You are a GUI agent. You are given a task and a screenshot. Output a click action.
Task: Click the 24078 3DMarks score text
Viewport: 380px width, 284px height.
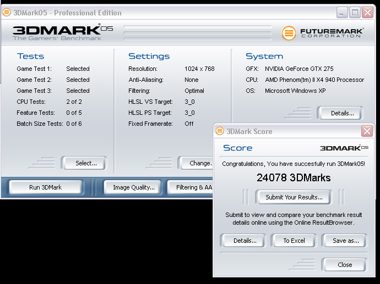tap(294, 177)
